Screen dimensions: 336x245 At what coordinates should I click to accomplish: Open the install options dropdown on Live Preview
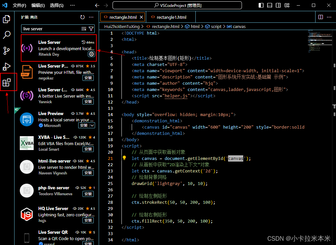pyautogui.click(x=92, y=125)
